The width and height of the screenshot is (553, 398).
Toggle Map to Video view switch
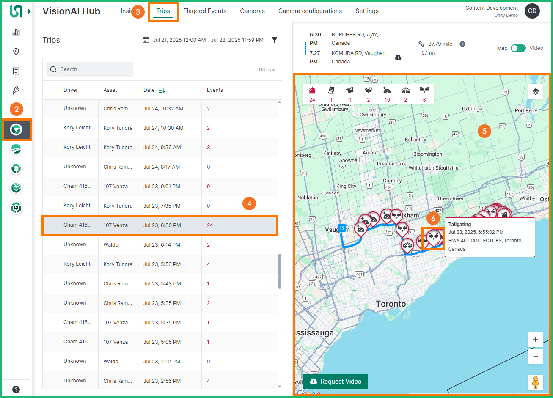pos(518,48)
